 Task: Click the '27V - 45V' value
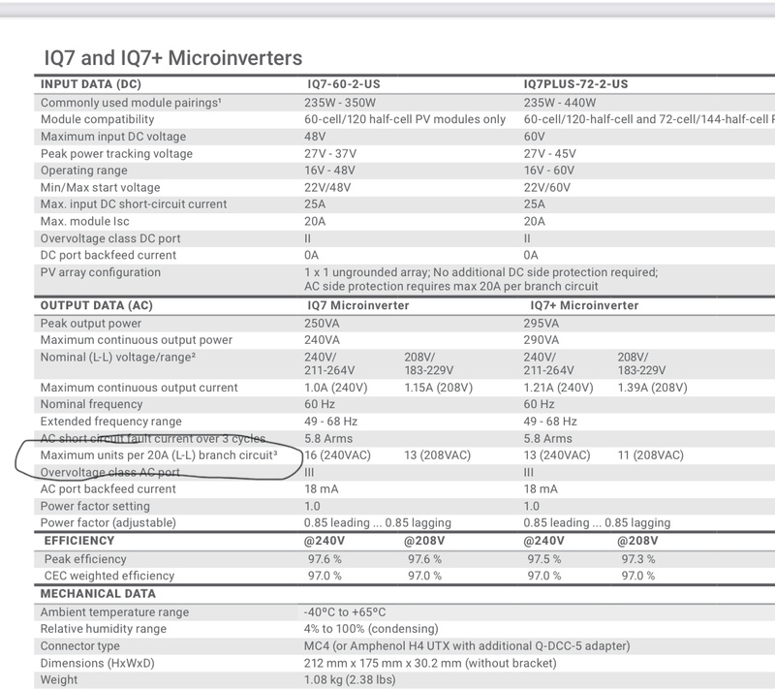(x=549, y=154)
